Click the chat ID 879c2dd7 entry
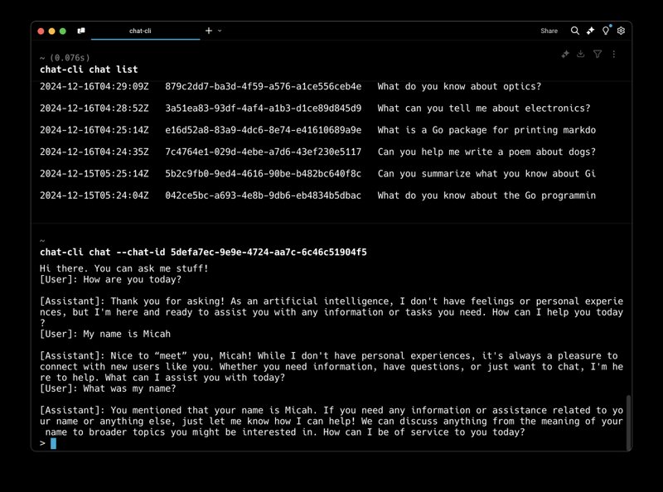 263,87
